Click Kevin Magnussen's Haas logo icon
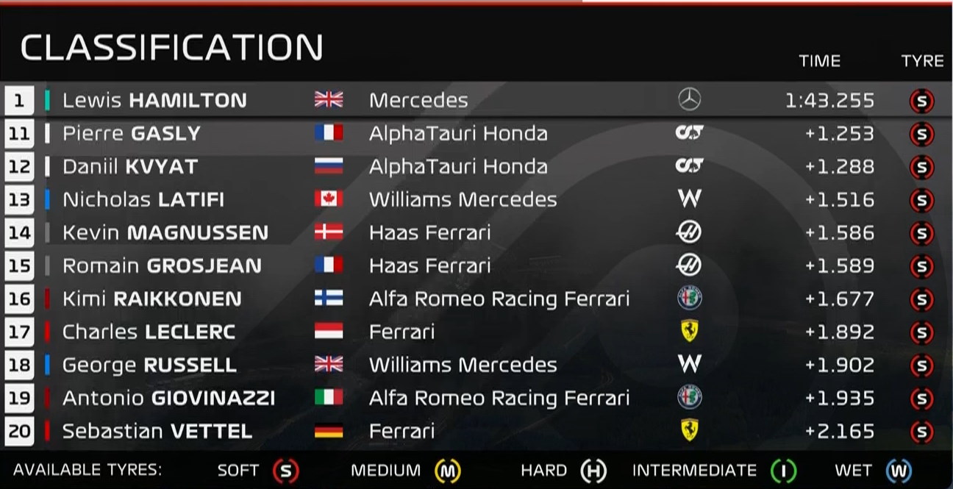The height and width of the screenshot is (489, 953). (689, 232)
